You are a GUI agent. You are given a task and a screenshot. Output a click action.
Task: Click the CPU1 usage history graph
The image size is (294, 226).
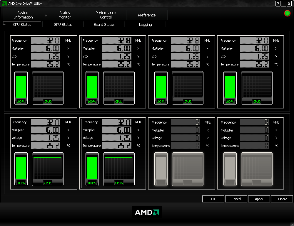click(119, 87)
